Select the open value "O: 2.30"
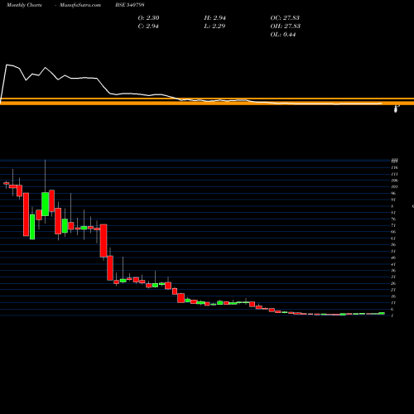Image resolution: width=414 pixels, height=414 pixels. click(148, 18)
